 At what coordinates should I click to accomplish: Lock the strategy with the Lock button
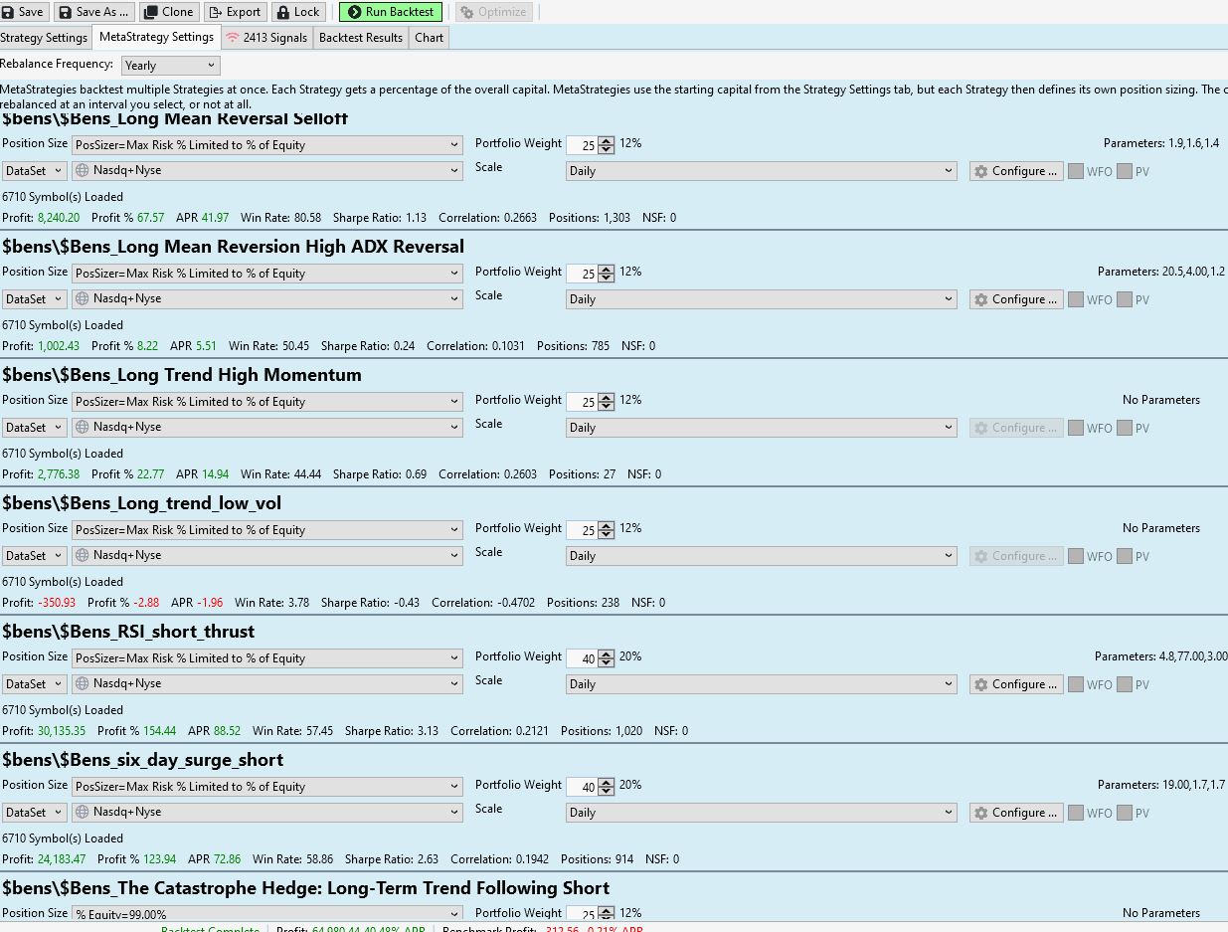tap(298, 12)
